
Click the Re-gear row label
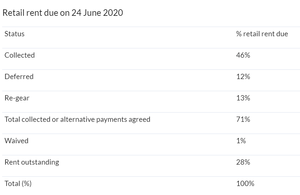[17, 98]
